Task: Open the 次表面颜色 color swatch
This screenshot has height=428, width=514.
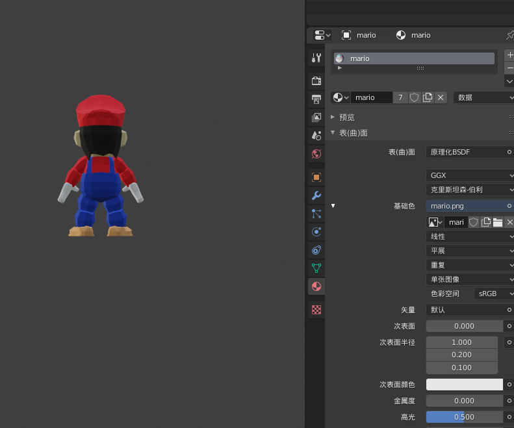Action: tap(465, 384)
